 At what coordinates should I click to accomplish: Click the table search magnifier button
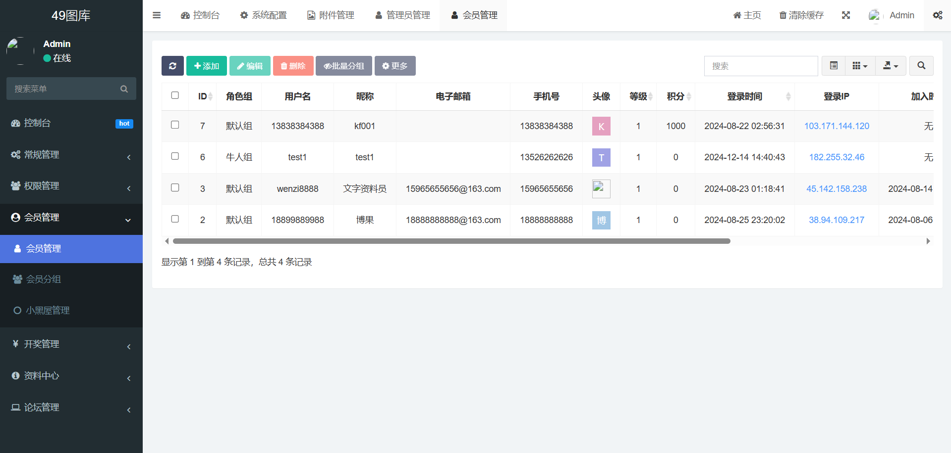point(921,66)
